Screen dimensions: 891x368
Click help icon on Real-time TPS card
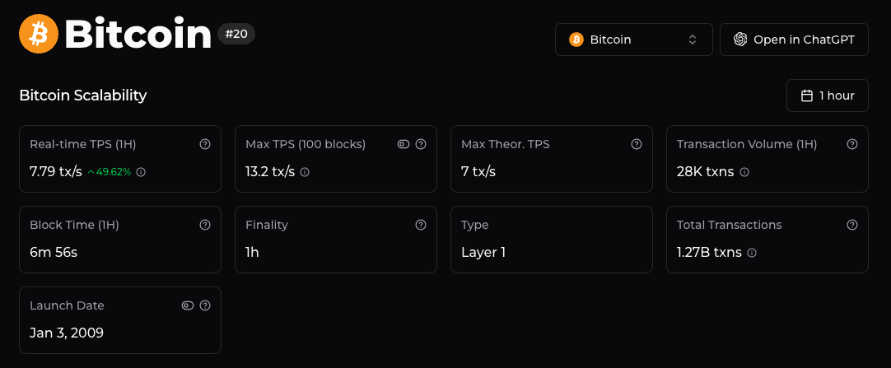[x=205, y=144]
